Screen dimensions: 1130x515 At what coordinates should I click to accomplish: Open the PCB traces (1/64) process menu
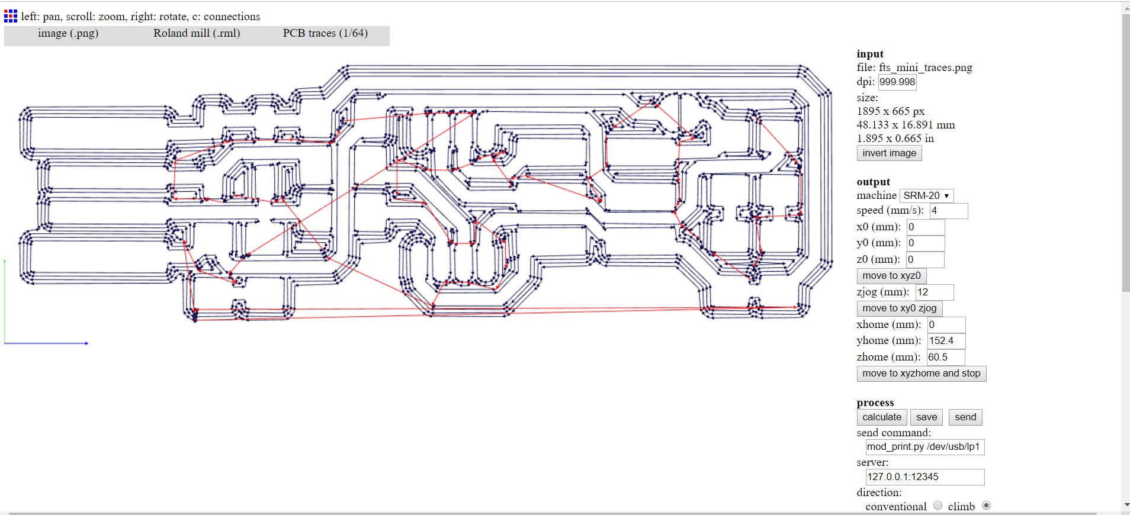pos(325,34)
